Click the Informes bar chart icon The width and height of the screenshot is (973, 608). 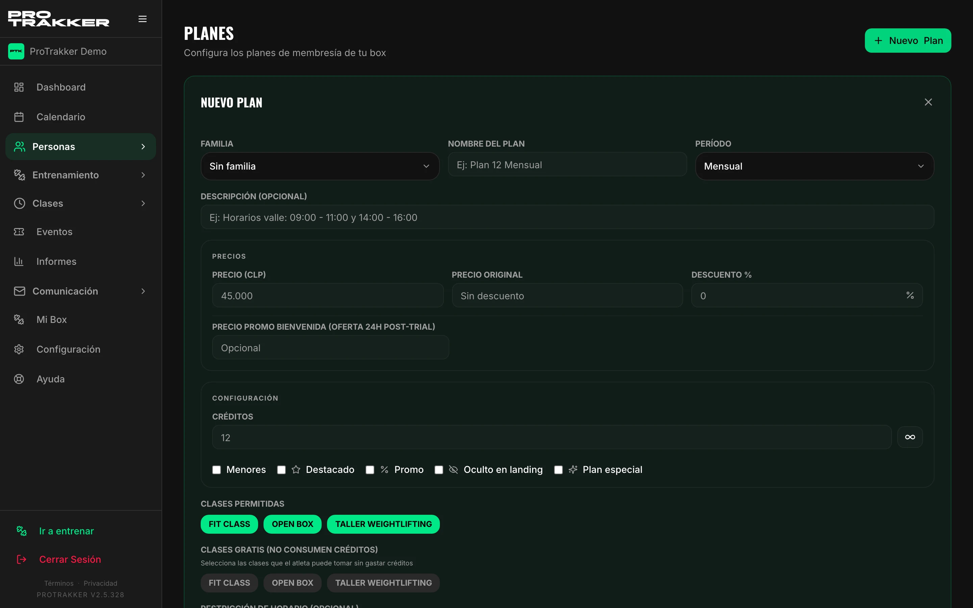pos(19,261)
